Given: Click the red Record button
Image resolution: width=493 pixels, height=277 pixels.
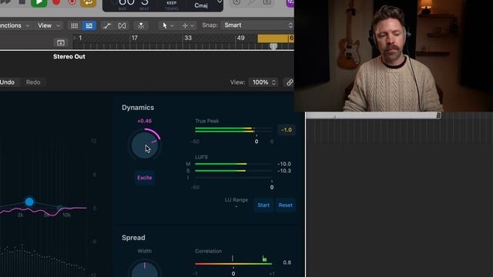Looking at the screenshot, I should (56, 3).
